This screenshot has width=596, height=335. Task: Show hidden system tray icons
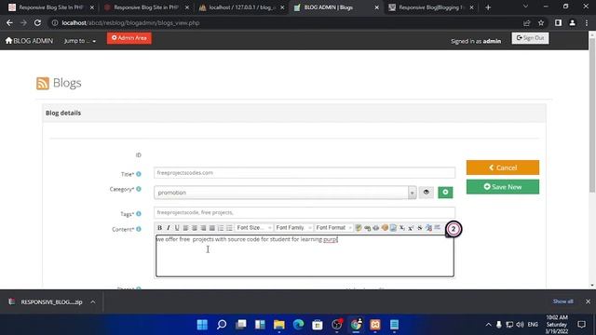tap(488, 325)
